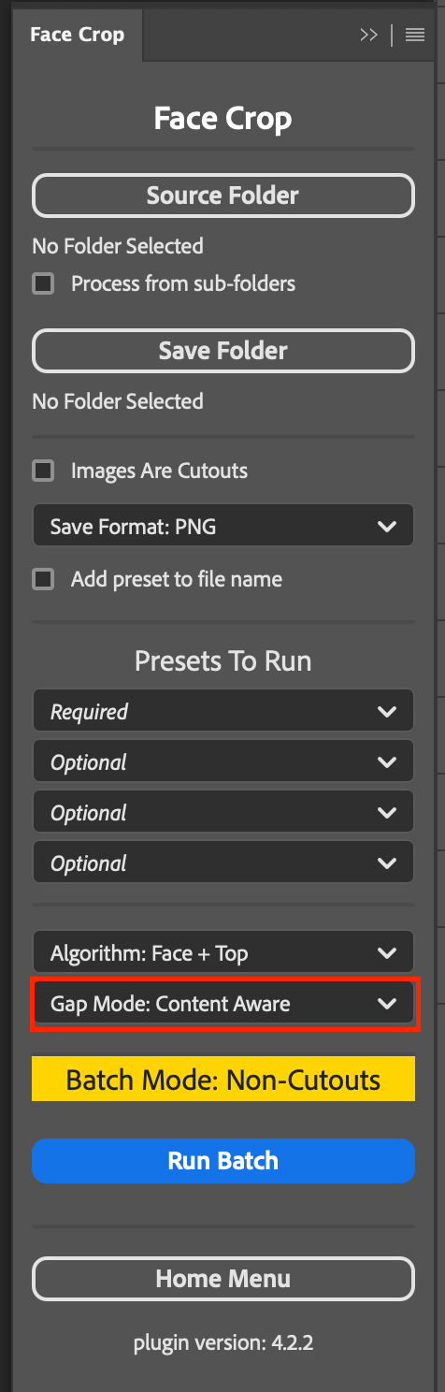Toggle the Images Are Cutouts checkbox

click(43, 471)
